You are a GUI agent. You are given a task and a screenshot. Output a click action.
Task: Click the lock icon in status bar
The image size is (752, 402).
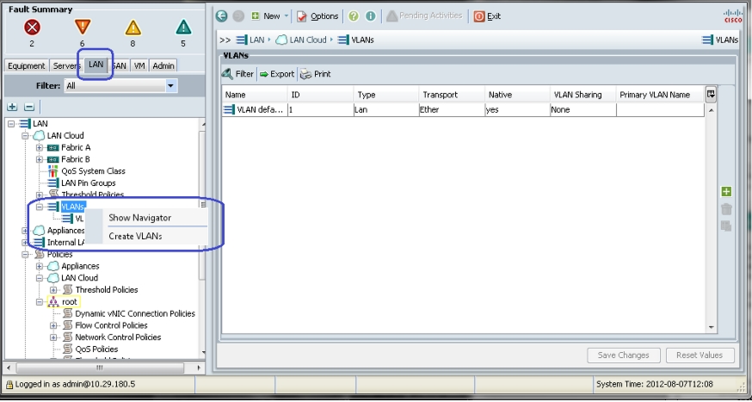point(9,384)
